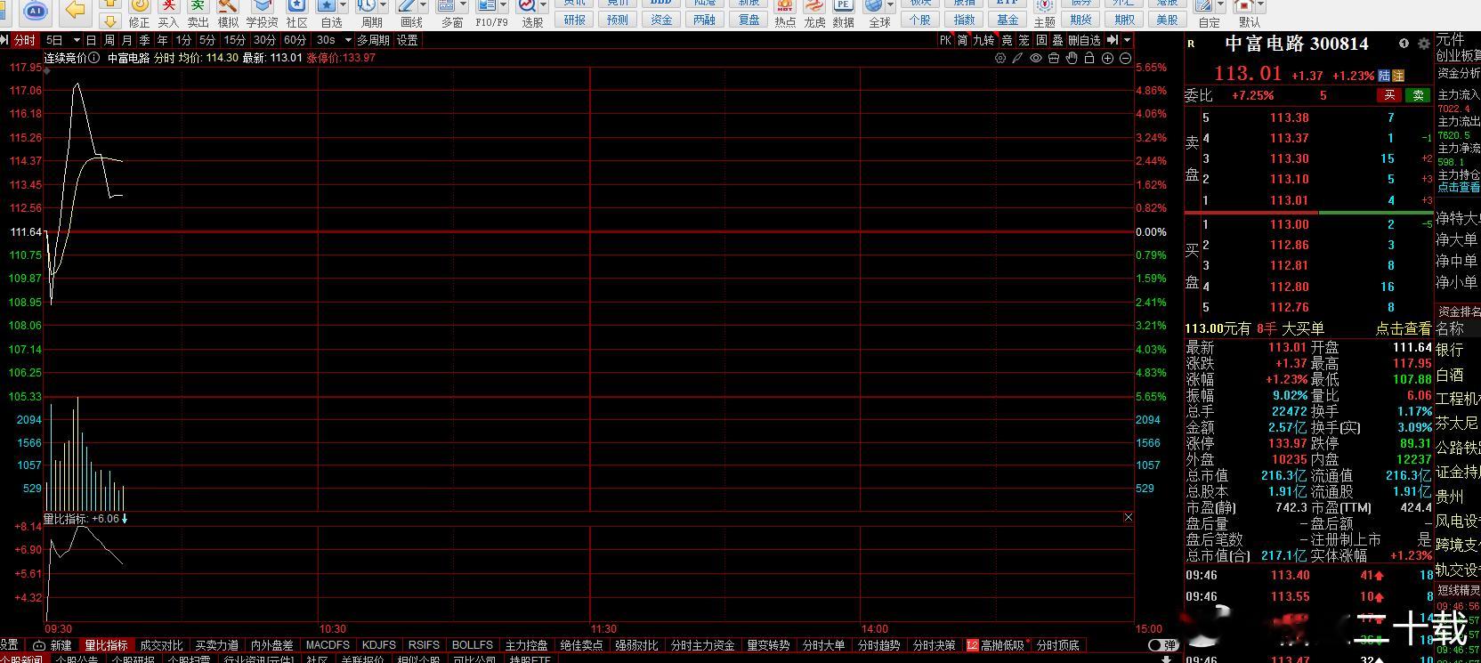This screenshot has height=663, width=1481.
Task: Switch to the MACDFS indicator tab
Action: coord(328,645)
